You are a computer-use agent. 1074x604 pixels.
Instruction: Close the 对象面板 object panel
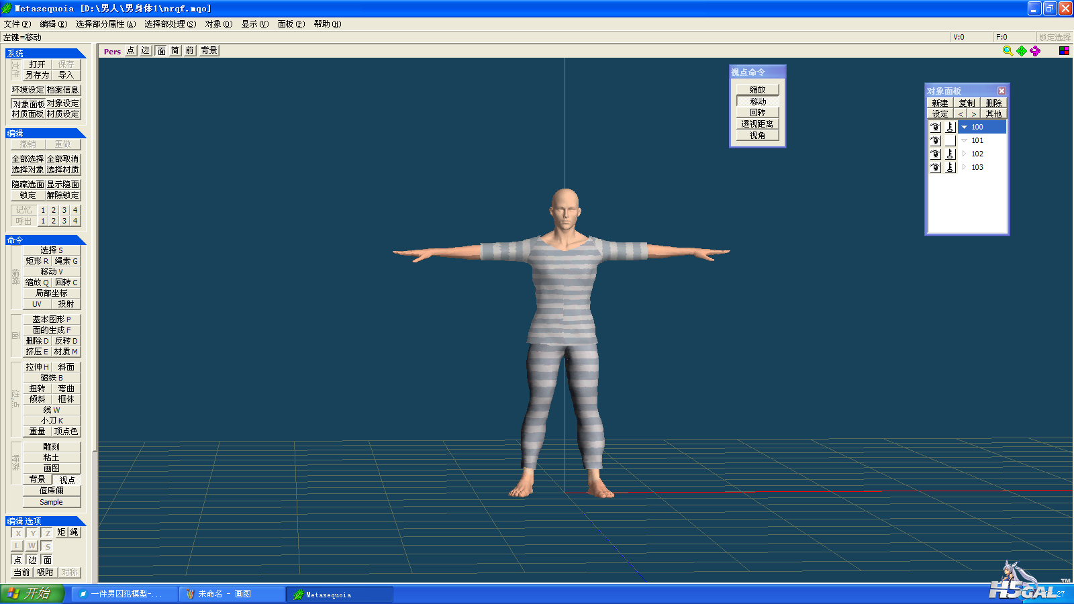[1002, 91]
